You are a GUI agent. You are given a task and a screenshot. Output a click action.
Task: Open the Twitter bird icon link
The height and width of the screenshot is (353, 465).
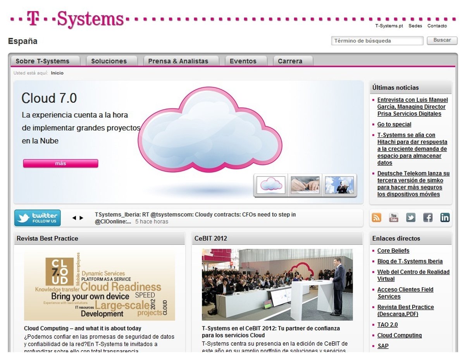tap(411, 218)
